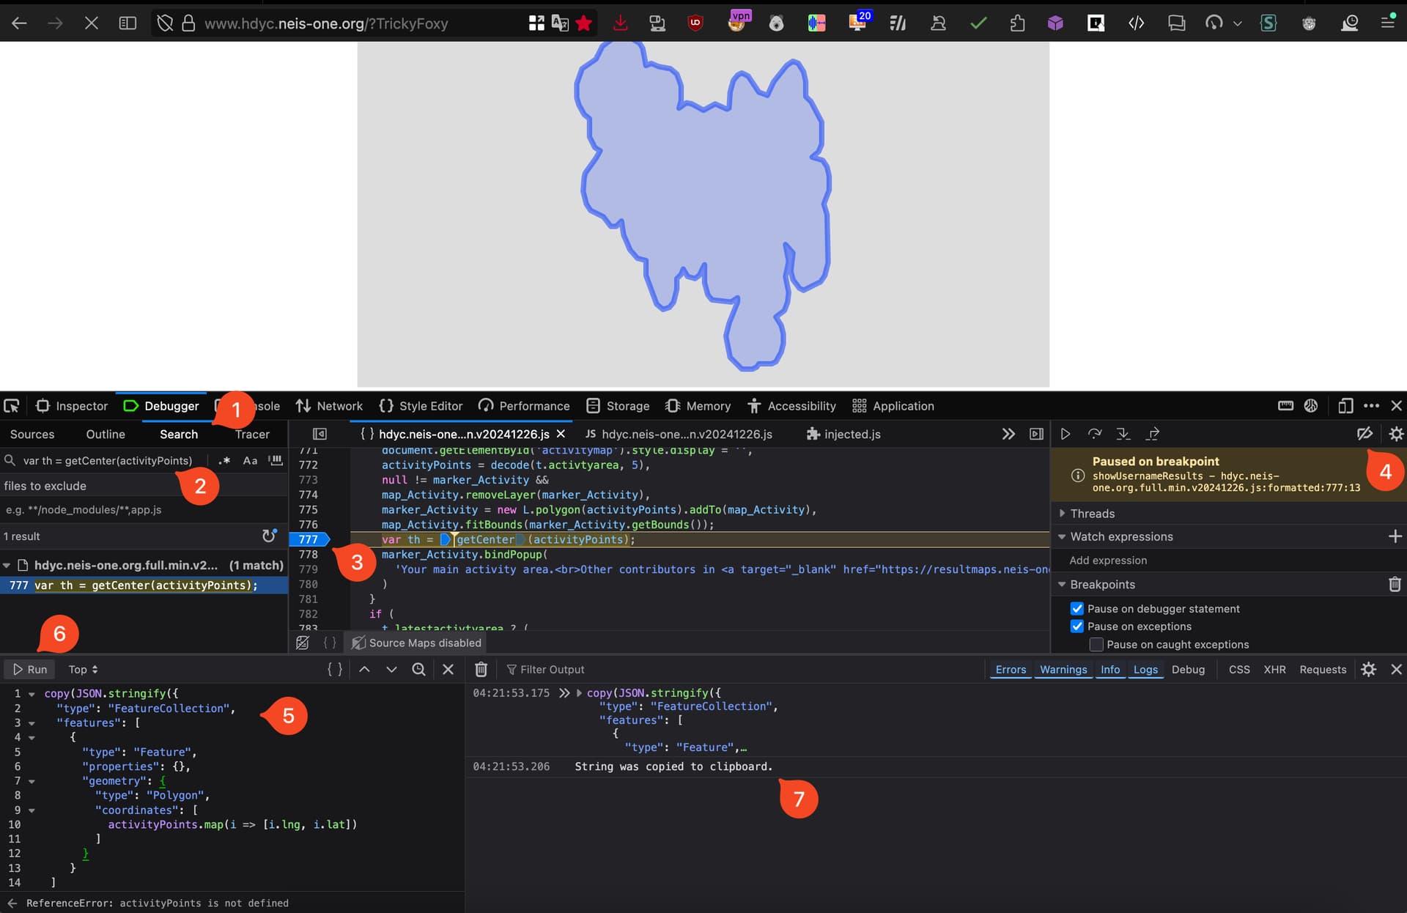Remove all breakpoints with trash icon

coord(1395,584)
